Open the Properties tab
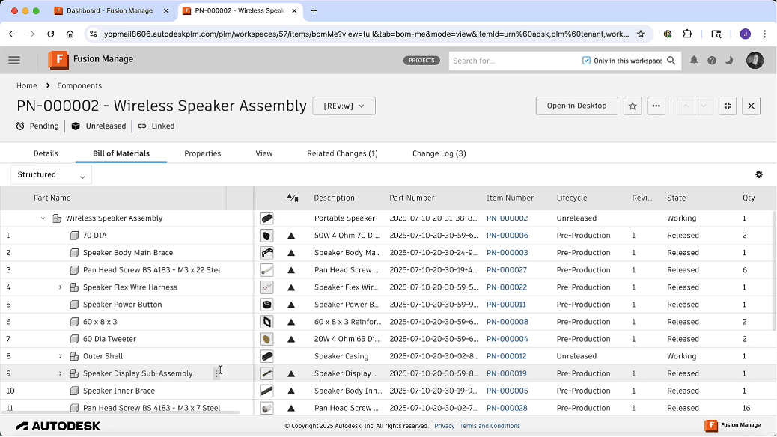Screen dimensions: 777x437 (x=203, y=153)
